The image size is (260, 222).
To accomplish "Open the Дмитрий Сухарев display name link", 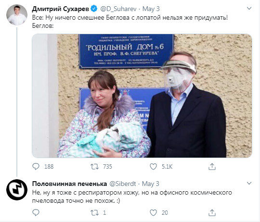I will point(61,9).
